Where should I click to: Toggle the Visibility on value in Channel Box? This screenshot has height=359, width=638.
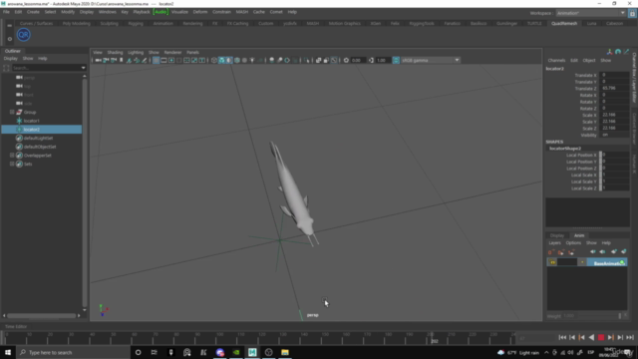click(614, 135)
